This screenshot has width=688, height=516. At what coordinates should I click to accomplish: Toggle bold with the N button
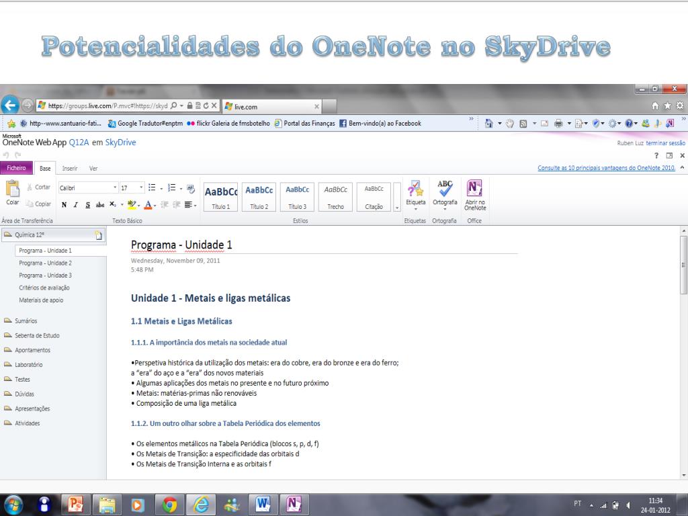(x=64, y=204)
